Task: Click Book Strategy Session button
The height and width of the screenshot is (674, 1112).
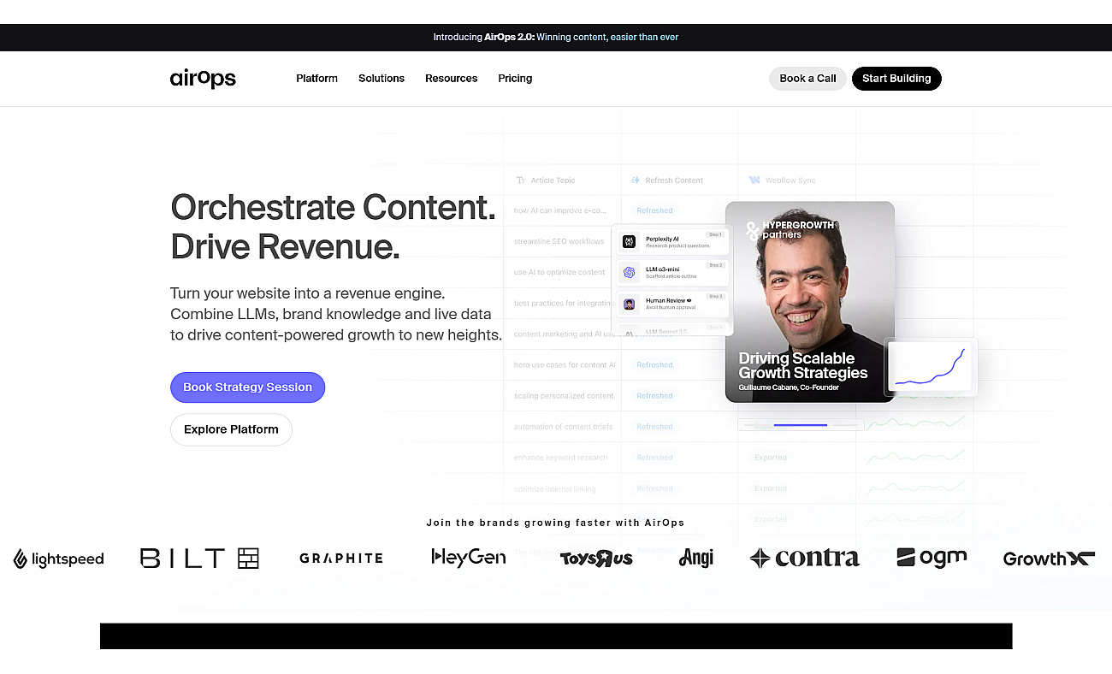Action: (x=247, y=387)
